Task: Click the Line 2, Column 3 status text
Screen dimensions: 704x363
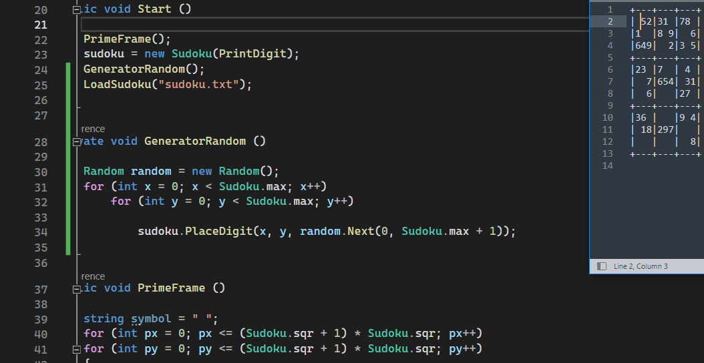Action: 641,266
